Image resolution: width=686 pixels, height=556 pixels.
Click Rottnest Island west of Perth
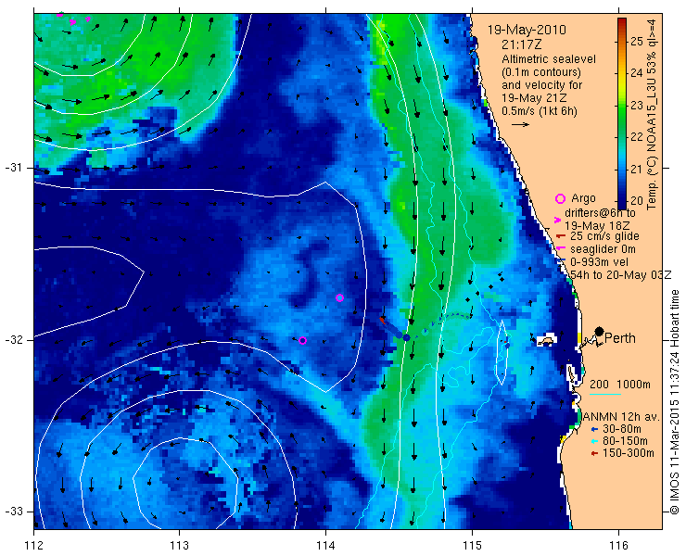(546, 341)
